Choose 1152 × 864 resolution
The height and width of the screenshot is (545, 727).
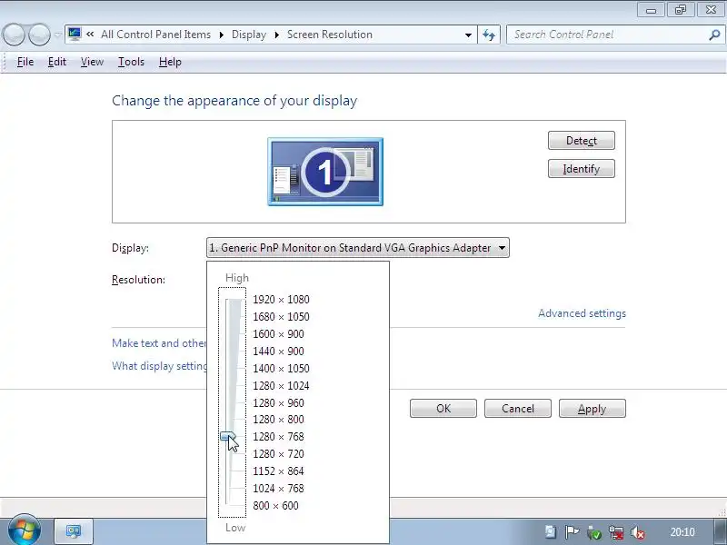click(x=278, y=471)
